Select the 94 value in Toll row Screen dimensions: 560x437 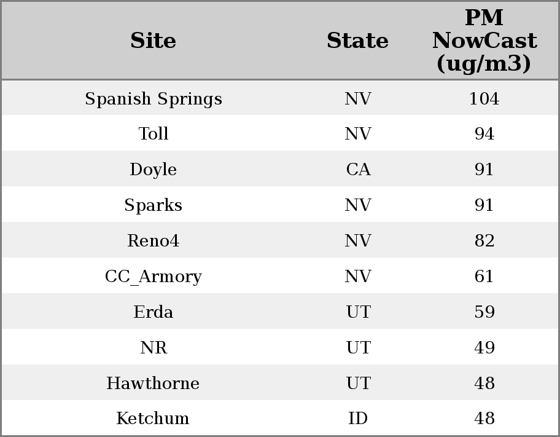point(484,134)
